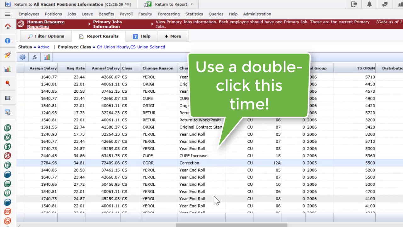Go to the Home icon in sidebar
Viewport: 403px width, 227px height.
pyautogui.click(x=8, y=26)
